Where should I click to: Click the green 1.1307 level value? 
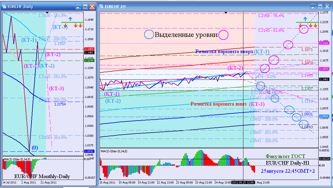tap(307, 88)
